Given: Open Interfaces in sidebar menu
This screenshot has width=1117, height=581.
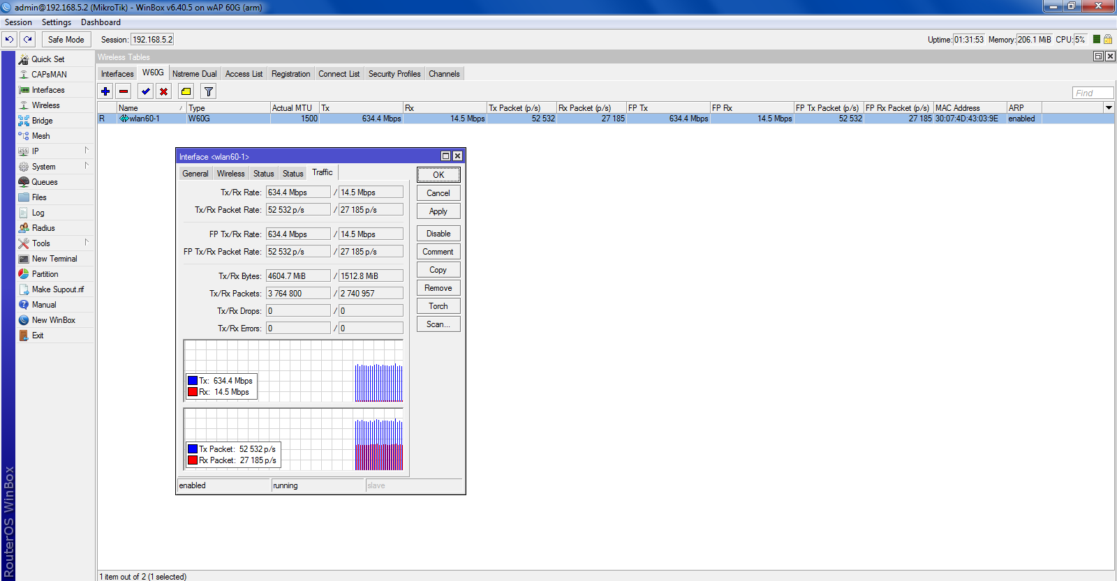Looking at the screenshot, I should [48, 90].
